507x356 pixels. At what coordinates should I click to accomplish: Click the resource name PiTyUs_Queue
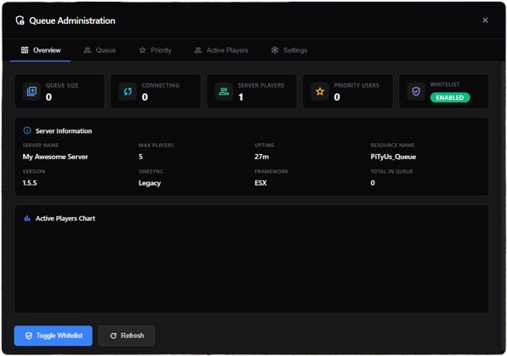coord(393,157)
